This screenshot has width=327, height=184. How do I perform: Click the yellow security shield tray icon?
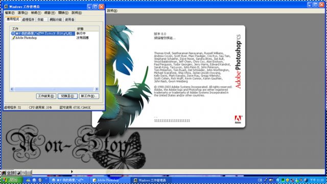click(287, 180)
